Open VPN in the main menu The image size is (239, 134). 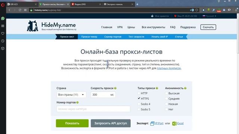(120, 27)
